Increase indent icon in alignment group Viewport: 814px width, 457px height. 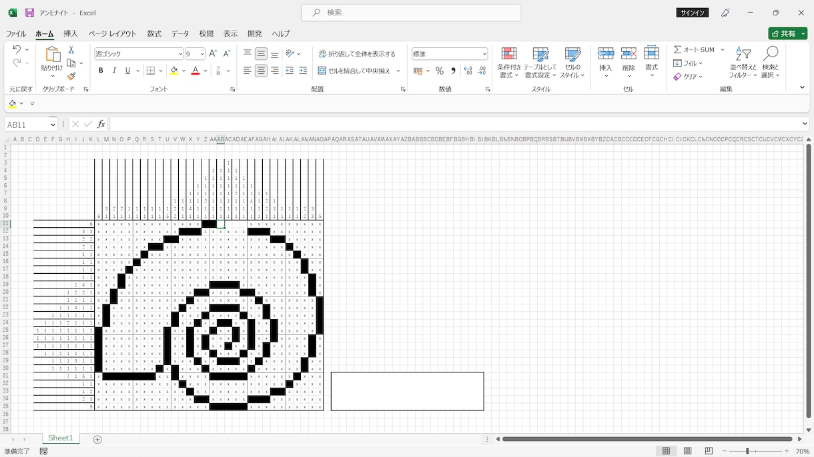click(x=304, y=71)
